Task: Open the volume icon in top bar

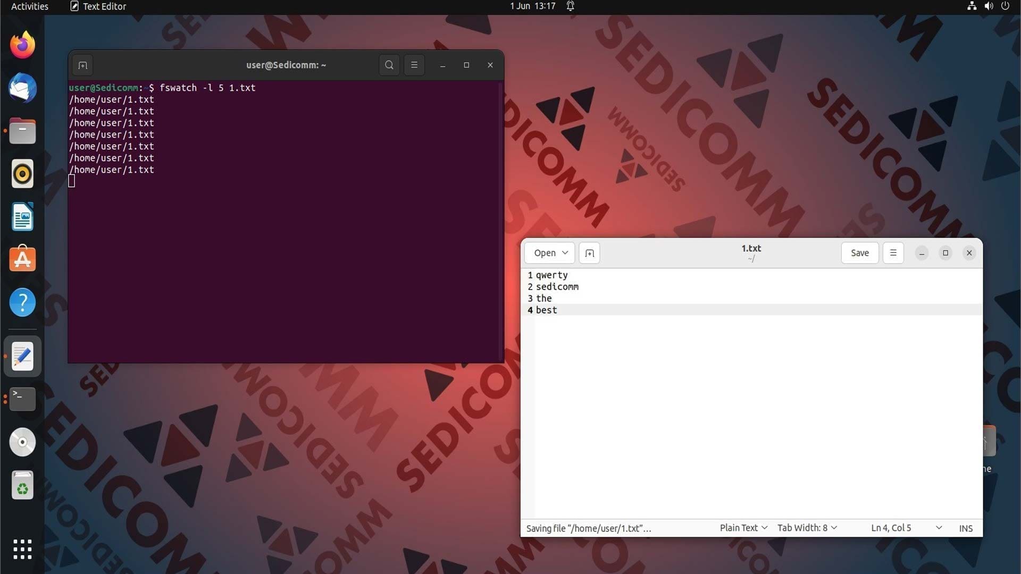Action: [x=989, y=6]
